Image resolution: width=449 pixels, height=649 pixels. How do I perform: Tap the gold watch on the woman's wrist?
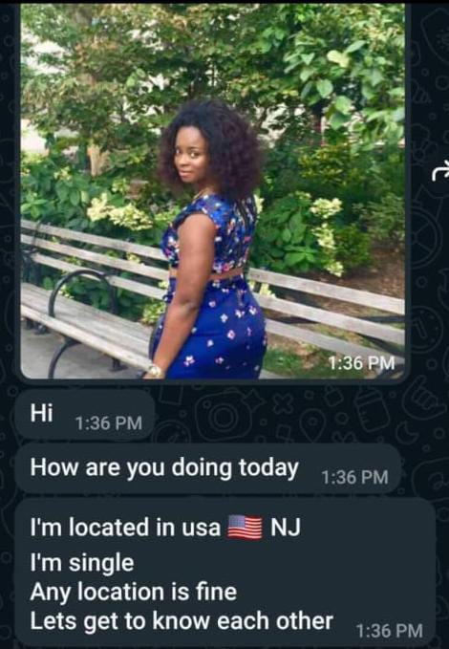(x=156, y=371)
